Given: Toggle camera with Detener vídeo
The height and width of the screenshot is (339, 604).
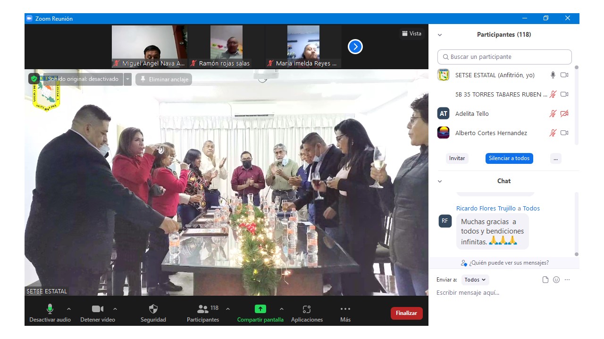Looking at the screenshot, I should point(98,309).
